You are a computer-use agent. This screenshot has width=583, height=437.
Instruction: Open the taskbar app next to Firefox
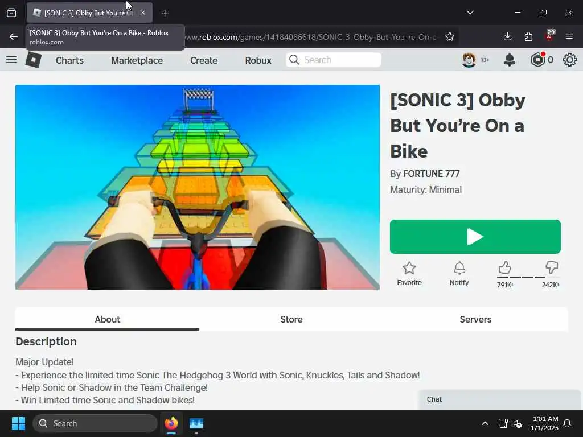(x=196, y=423)
